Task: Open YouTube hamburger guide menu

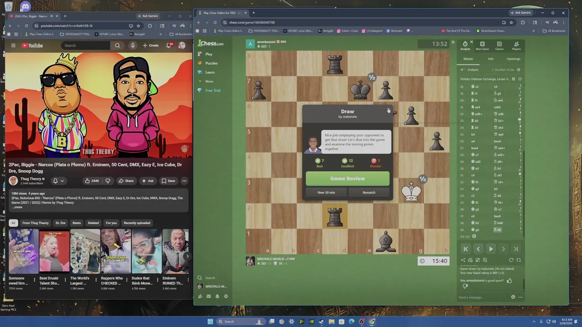Action: point(13,45)
